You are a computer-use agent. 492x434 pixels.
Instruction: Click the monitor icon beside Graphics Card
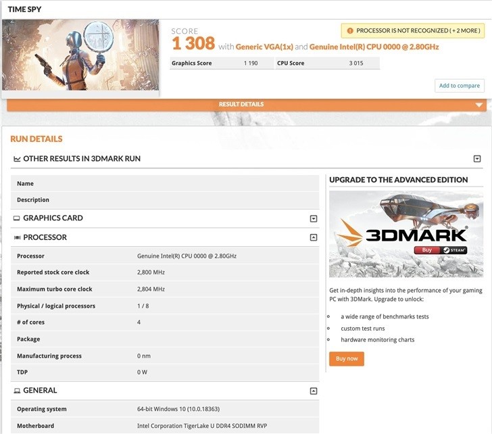[x=17, y=218]
